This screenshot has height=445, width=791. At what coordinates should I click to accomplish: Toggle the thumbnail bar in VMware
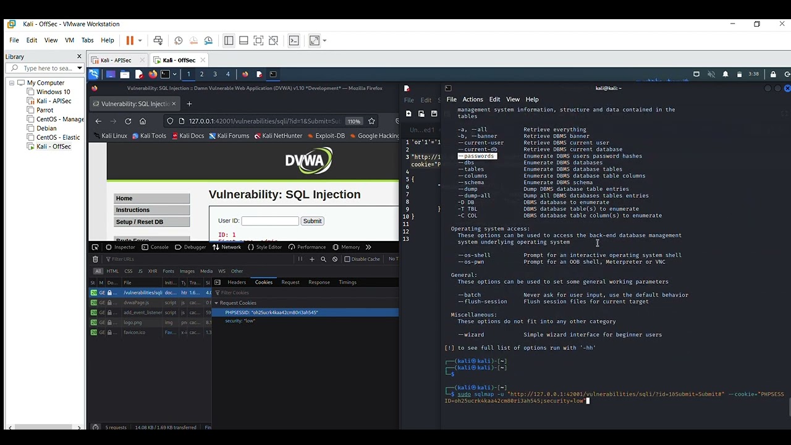243,40
